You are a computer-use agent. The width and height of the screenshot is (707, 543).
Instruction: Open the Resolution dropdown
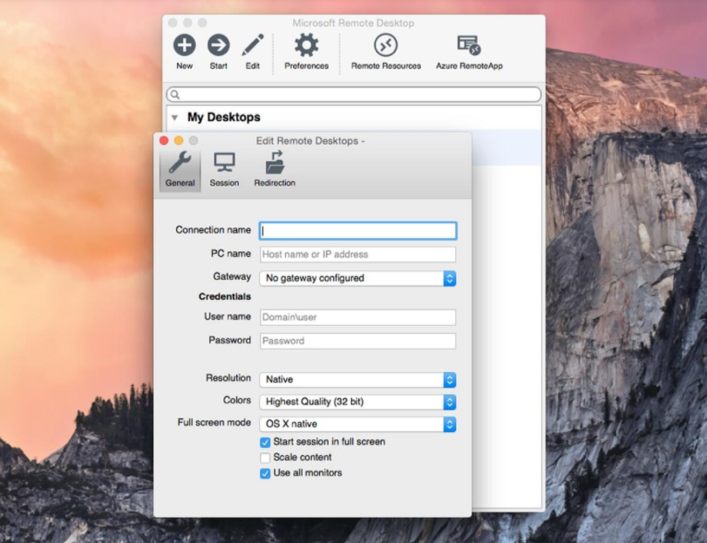coord(358,379)
